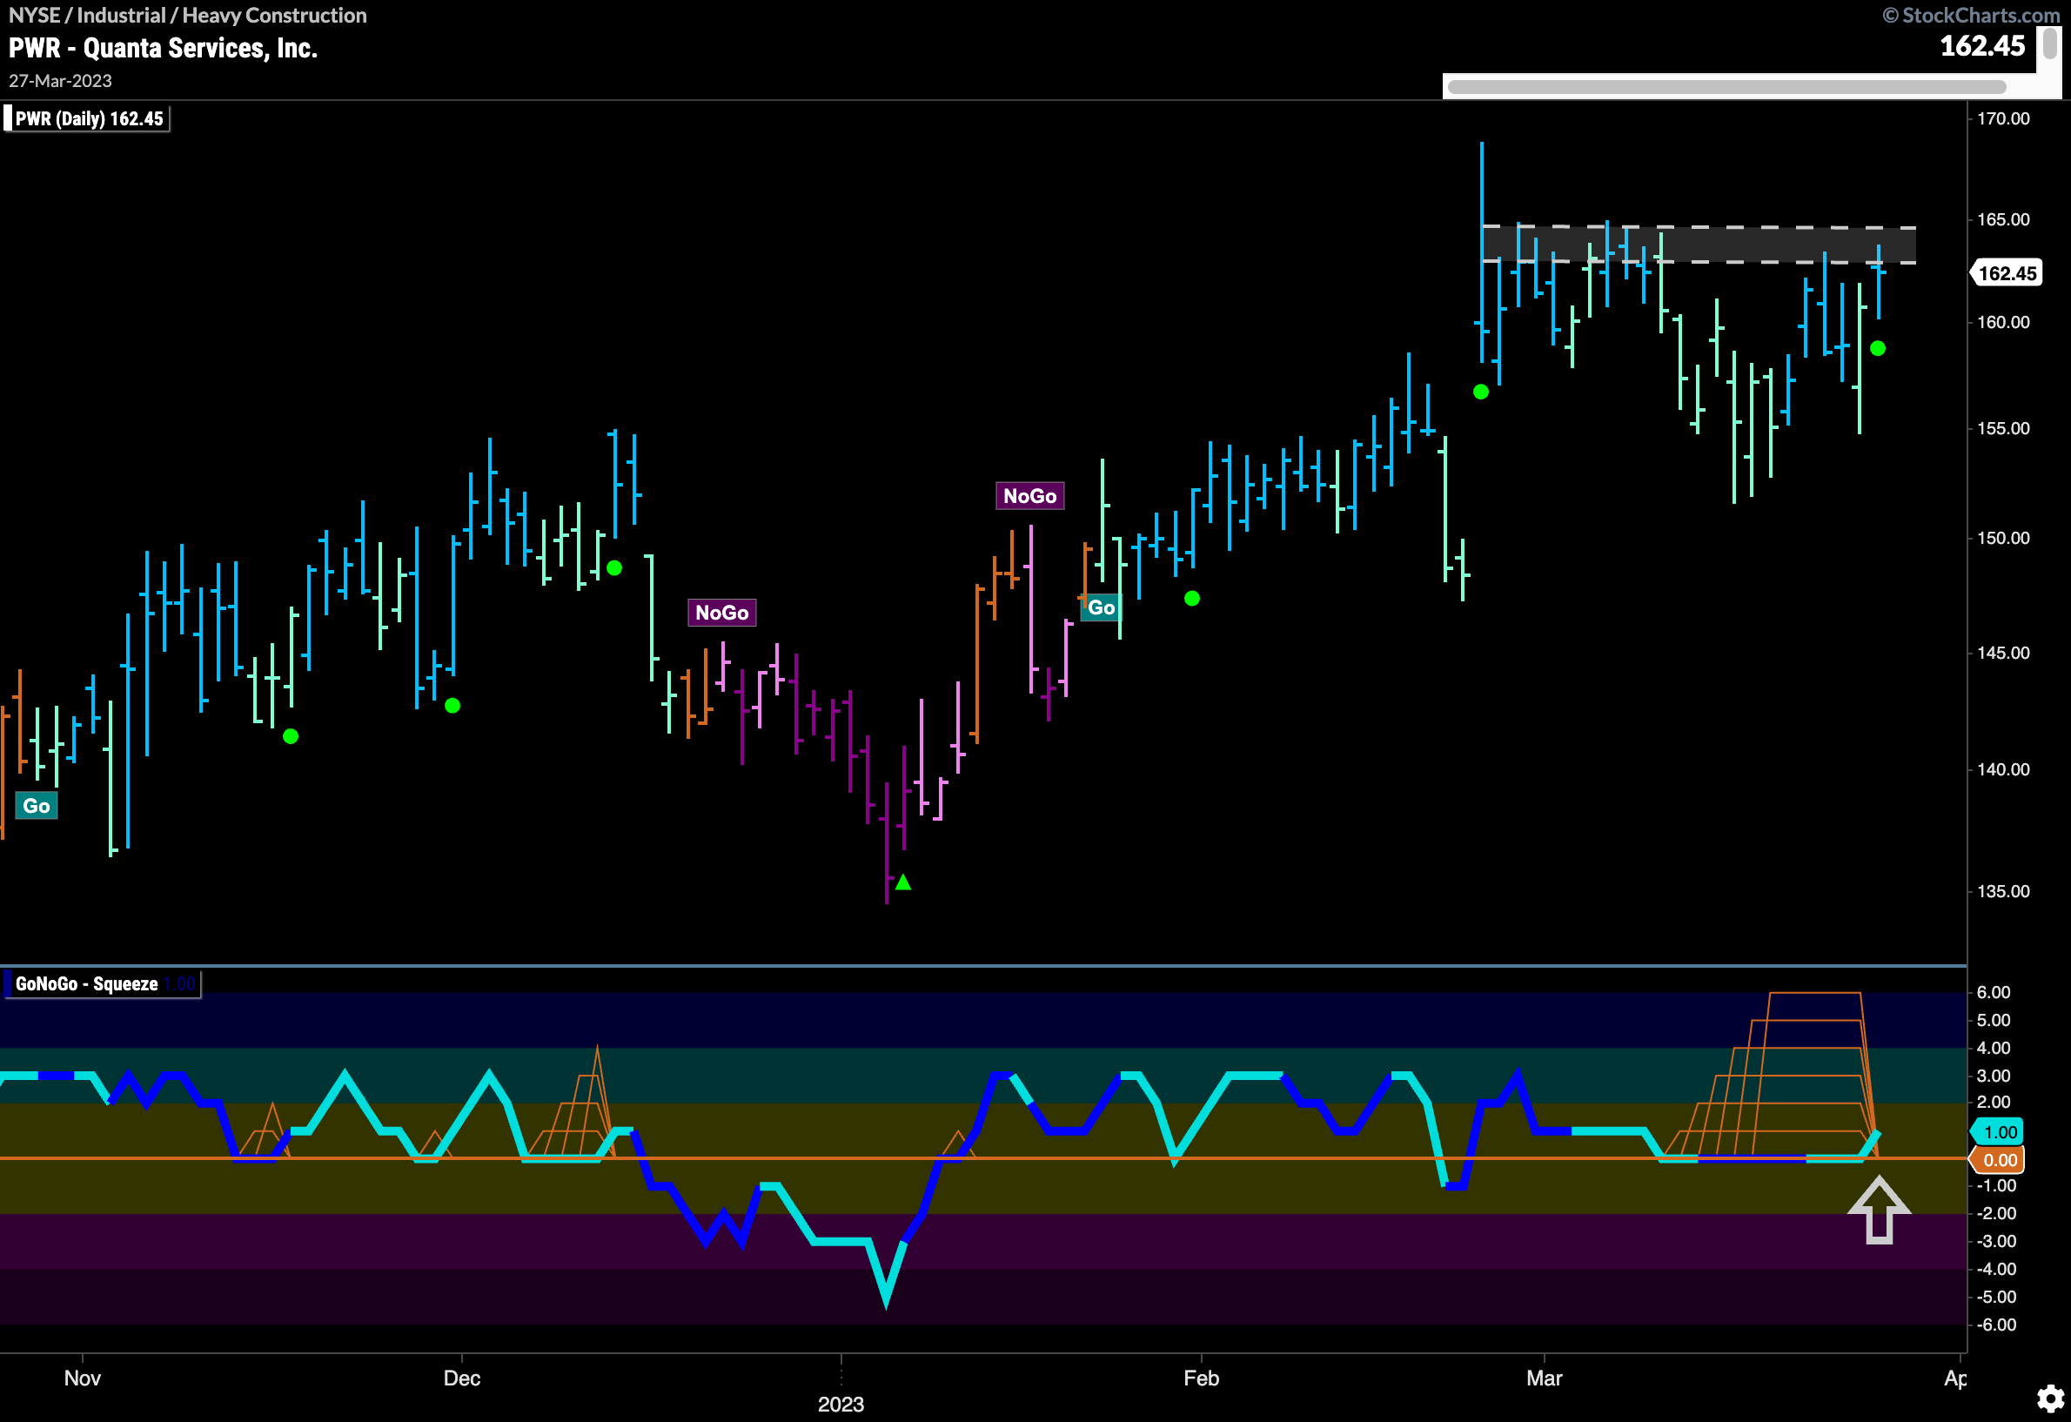The image size is (2071, 1422).
Task: Click the purple 'NoGo' label in mid-December
Action: point(722,612)
